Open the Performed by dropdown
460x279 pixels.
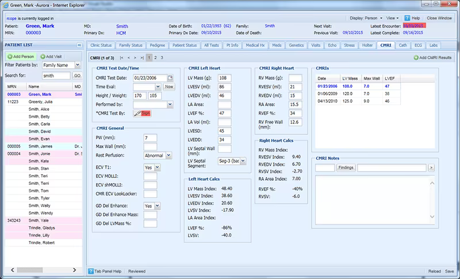(170, 104)
